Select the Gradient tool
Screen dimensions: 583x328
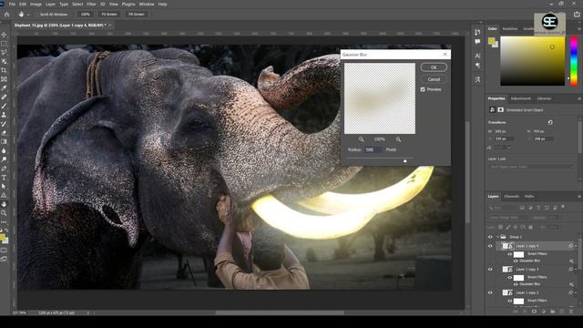pyautogui.click(x=4, y=142)
